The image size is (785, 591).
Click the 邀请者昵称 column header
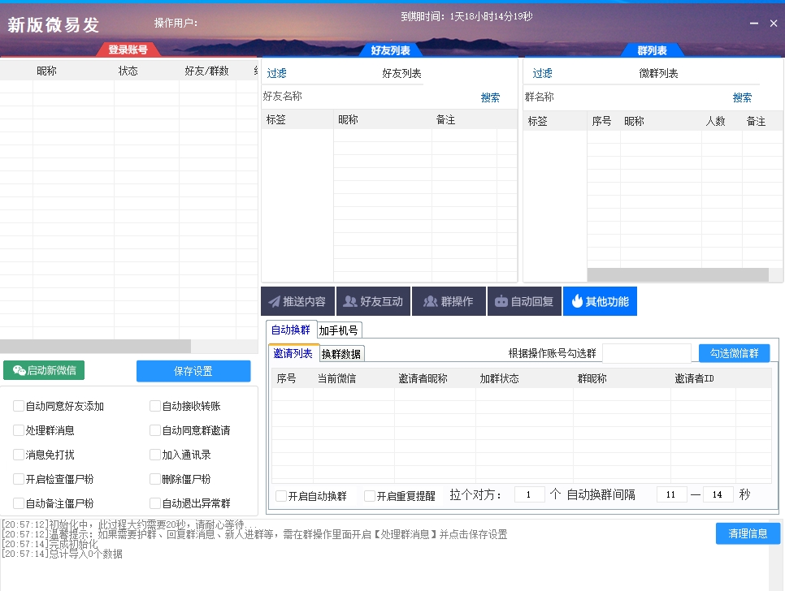coord(423,378)
